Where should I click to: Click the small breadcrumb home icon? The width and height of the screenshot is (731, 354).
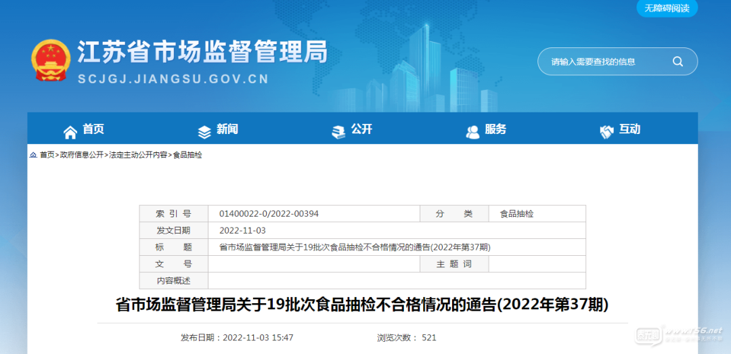32,155
